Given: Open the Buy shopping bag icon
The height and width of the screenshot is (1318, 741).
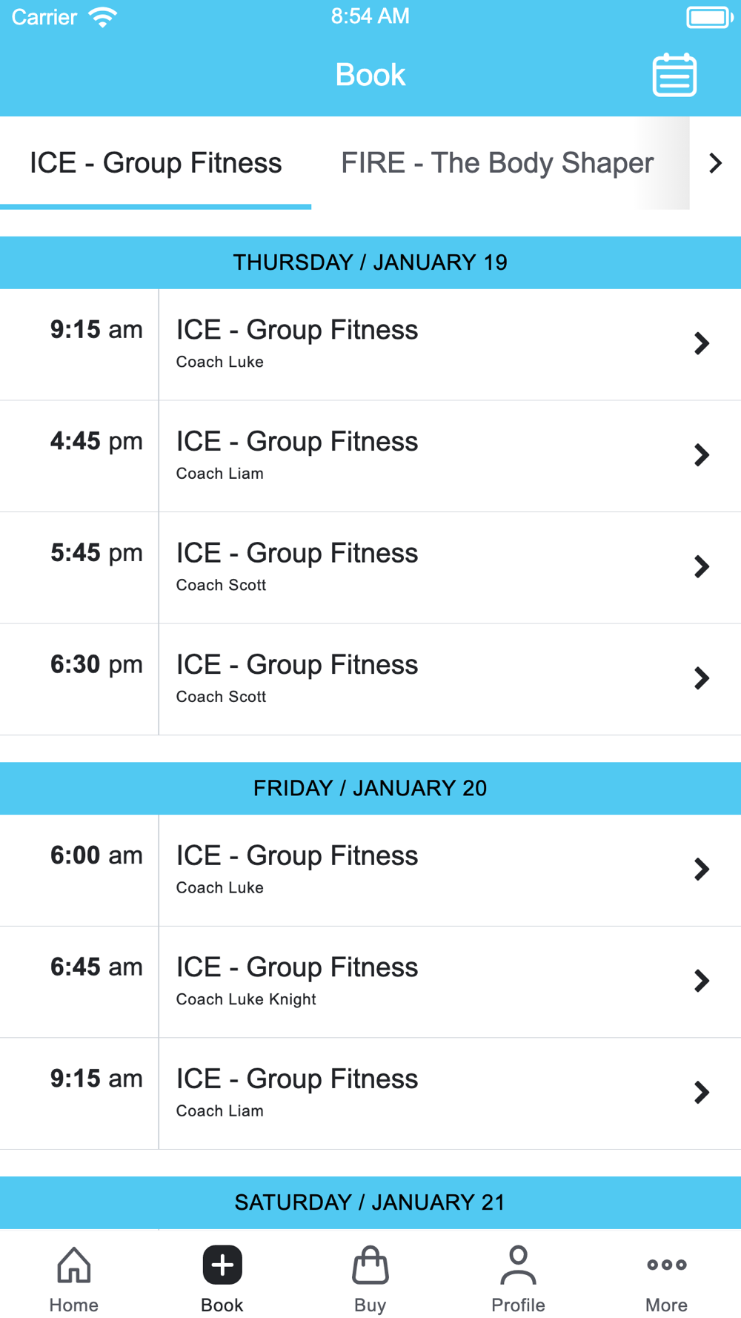Looking at the screenshot, I should pyautogui.click(x=370, y=1265).
